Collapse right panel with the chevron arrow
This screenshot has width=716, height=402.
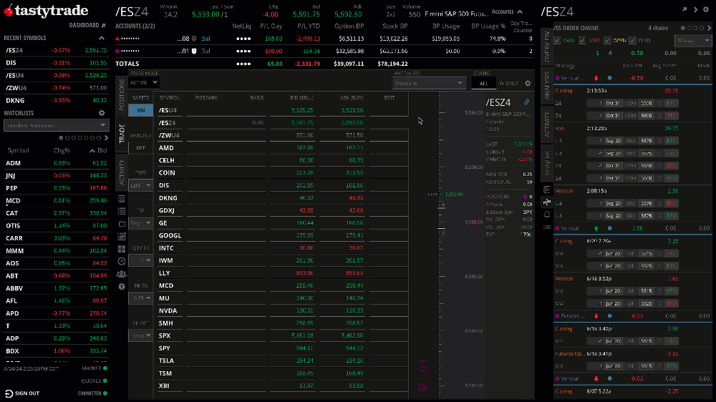[x=695, y=9]
